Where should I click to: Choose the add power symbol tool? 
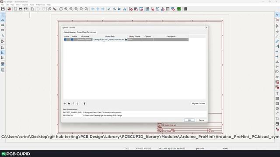click(x=277, y=31)
